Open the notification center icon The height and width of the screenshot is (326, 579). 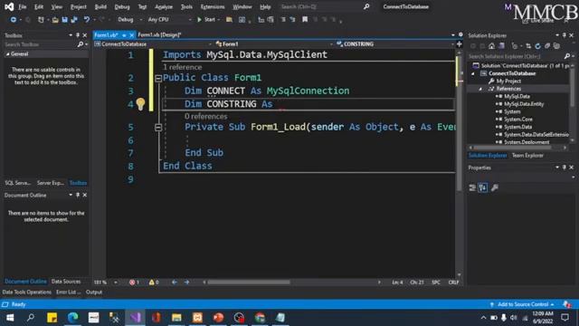point(565,318)
